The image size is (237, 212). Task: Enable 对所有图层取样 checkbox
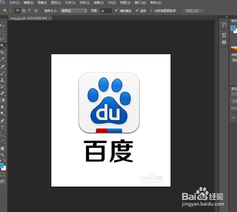coord(151,11)
